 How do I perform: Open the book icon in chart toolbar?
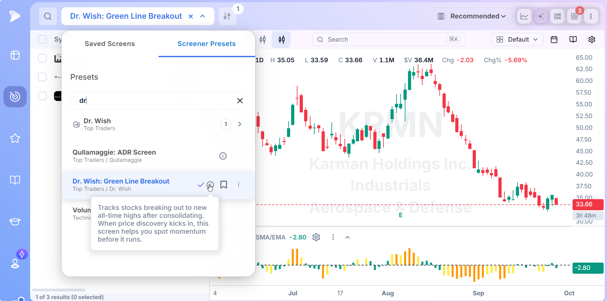click(573, 39)
